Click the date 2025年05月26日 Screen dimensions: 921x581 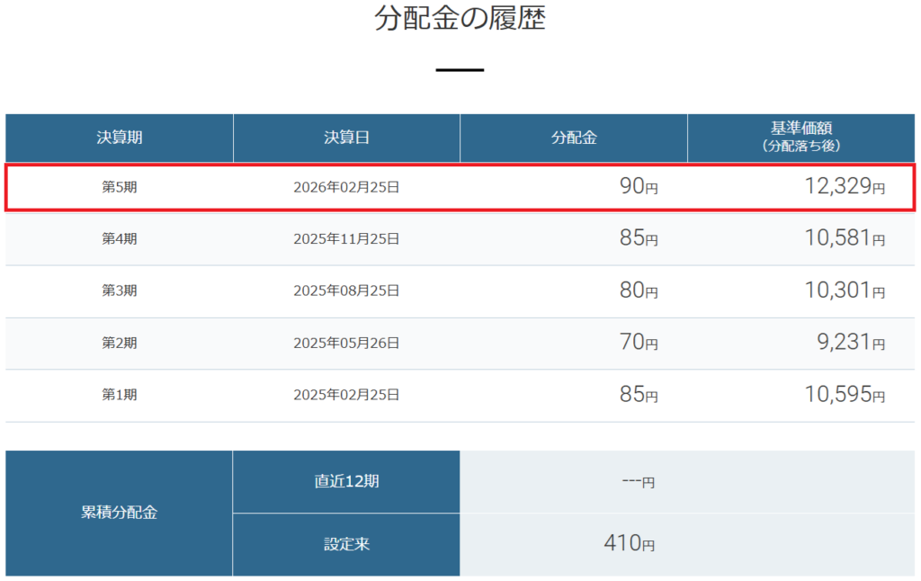click(346, 344)
